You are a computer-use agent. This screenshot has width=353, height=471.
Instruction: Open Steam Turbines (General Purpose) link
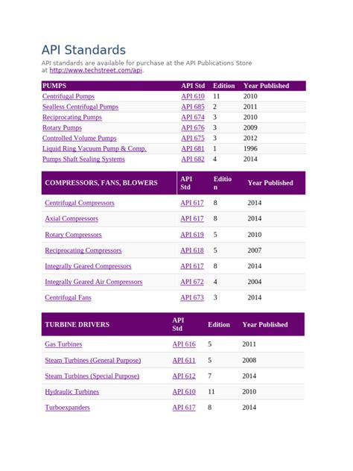pos(93,360)
